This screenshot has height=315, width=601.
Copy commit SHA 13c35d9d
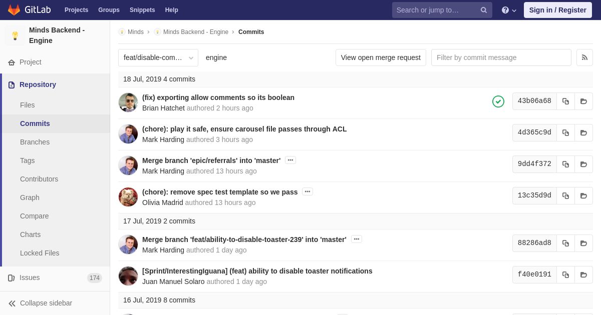565,195
